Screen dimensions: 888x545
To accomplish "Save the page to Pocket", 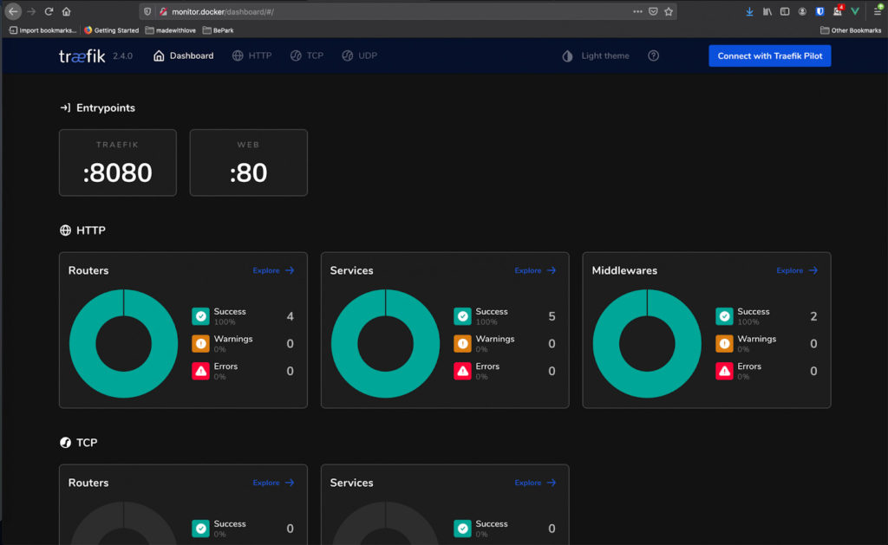I will pos(653,11).
